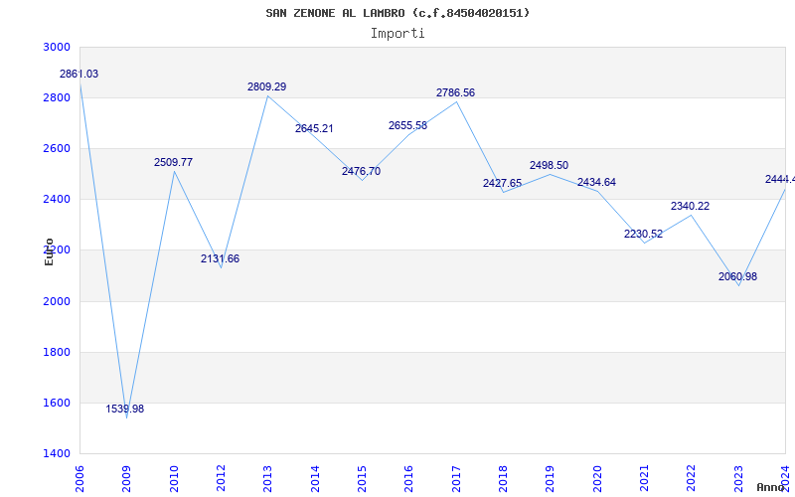
Task: Select the 2600 y-axis tick label
Action: tap(58, 148)
